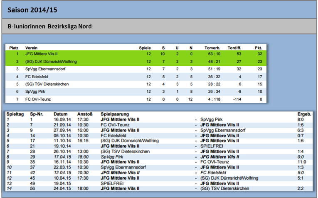Click '(SG) TSV Dieterskirchen' in standings table
318x198 pixels.
click(x=47, y=84)
